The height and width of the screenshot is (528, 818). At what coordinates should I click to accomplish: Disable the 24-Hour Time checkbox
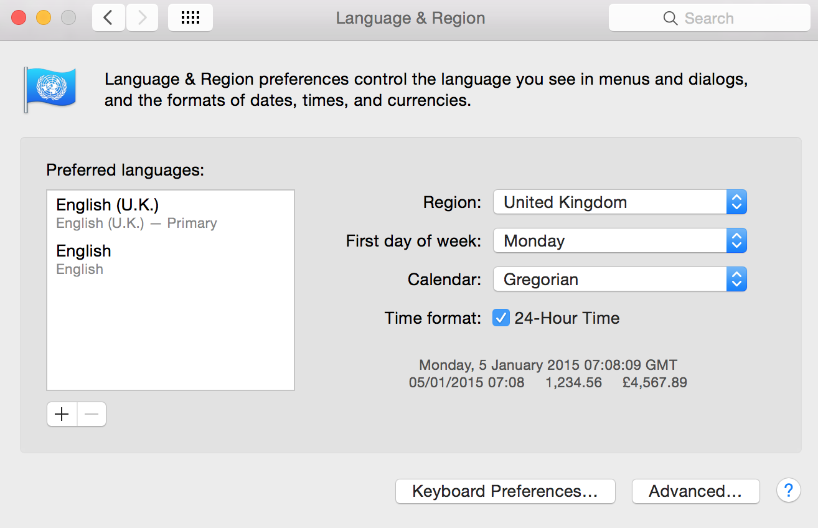[x=501, y=318]
